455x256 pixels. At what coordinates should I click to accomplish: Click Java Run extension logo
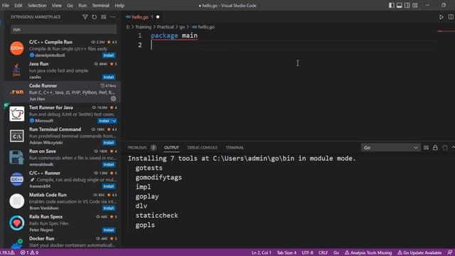16,70
